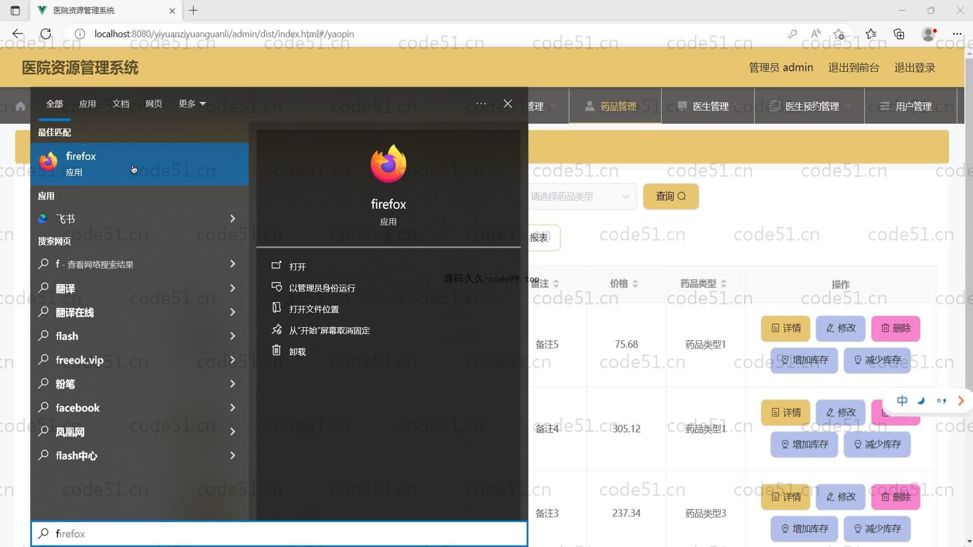Click 删除 for the 备注3 row
Image resolution: width=973 pixels, height=547 pixels.
tap(895, 497)
